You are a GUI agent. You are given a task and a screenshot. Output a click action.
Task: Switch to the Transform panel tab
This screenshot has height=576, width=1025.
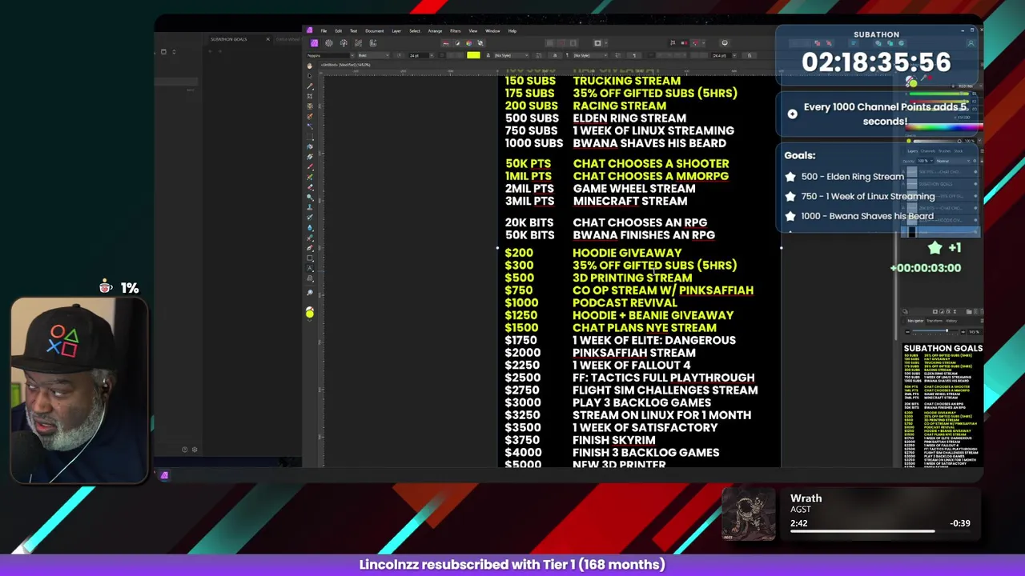pyautogui.click(x=935, y=321)
